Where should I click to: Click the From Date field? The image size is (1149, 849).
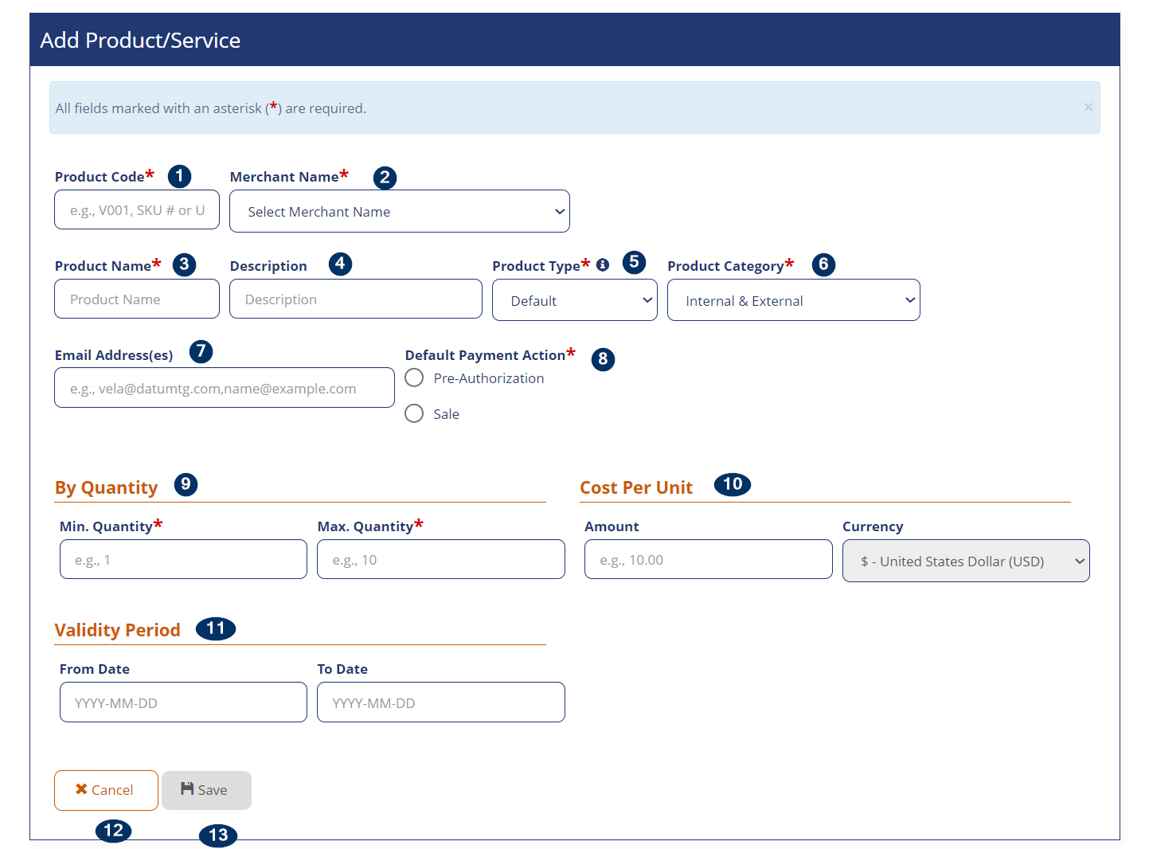click(183, 703)
